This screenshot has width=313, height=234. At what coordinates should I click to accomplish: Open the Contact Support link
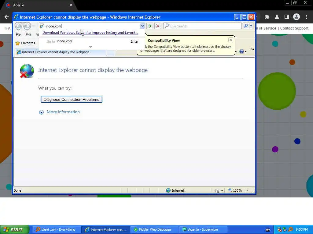tap(294, 28)
